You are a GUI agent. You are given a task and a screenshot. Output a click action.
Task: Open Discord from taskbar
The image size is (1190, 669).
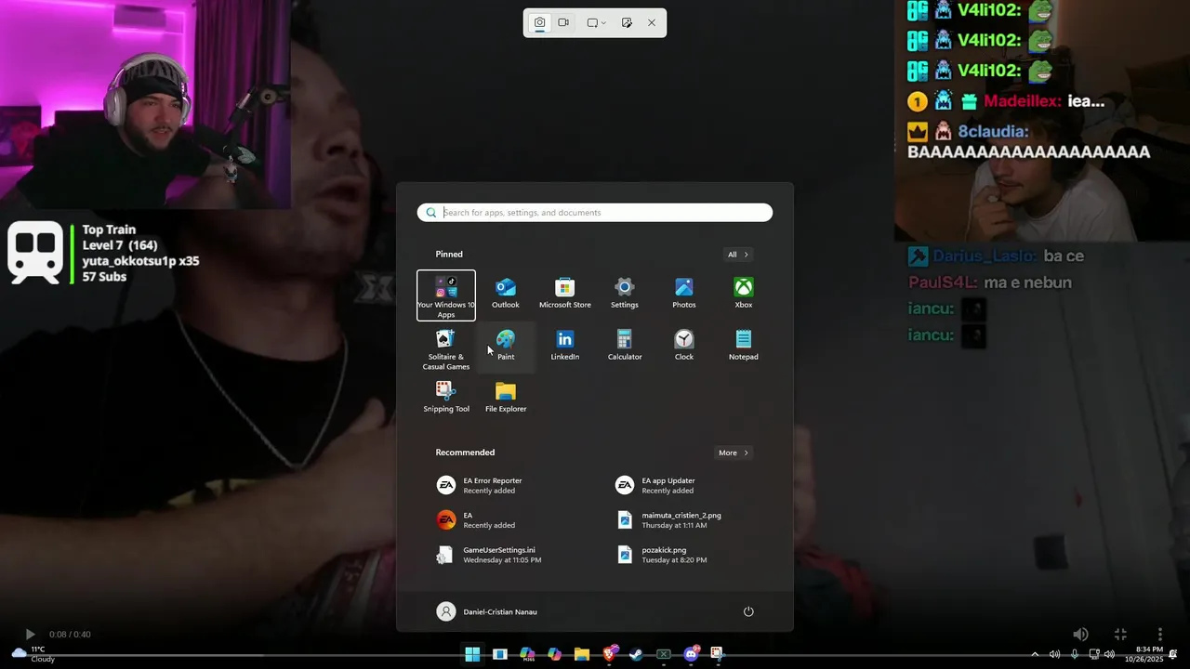pyautogui.click(x=691, y=654)
